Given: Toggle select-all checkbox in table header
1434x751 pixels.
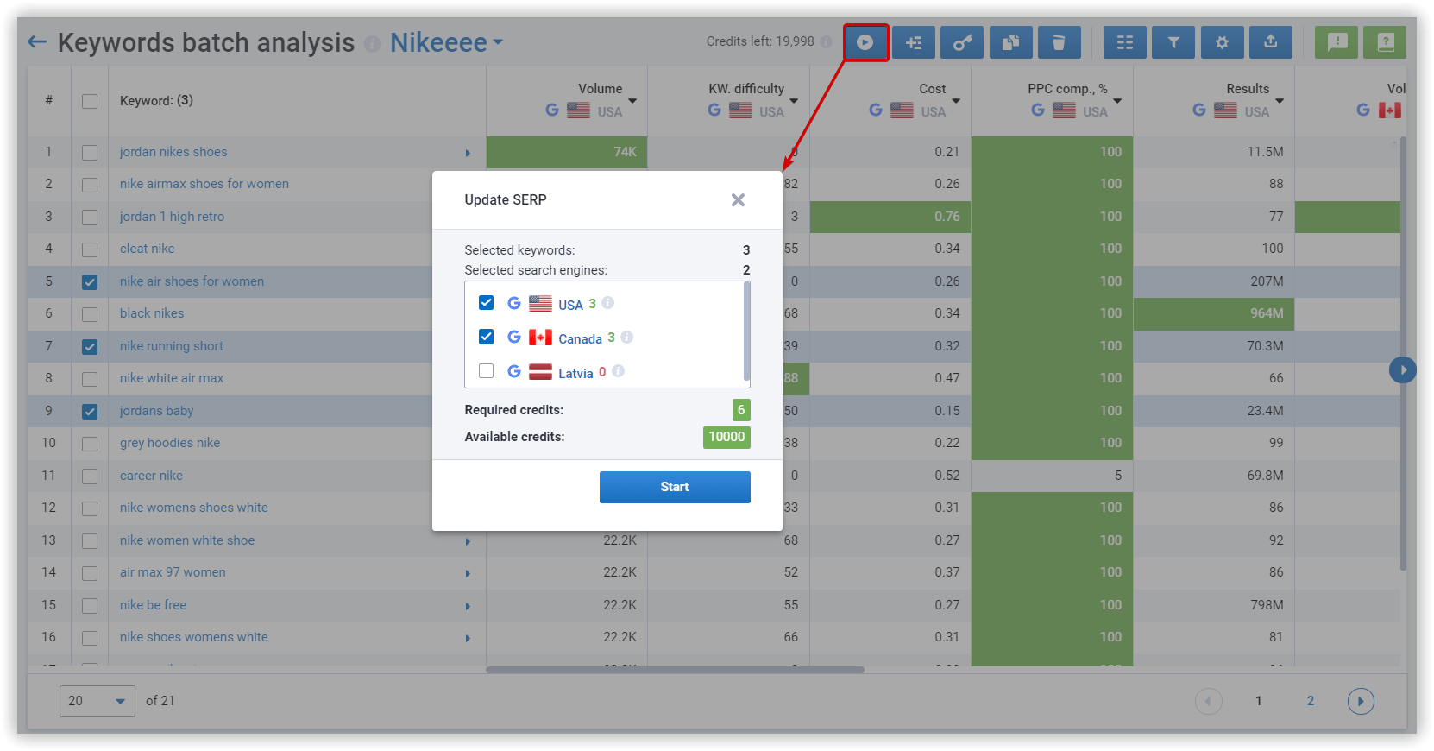Looking at the screenshot, I should (90, 101).
